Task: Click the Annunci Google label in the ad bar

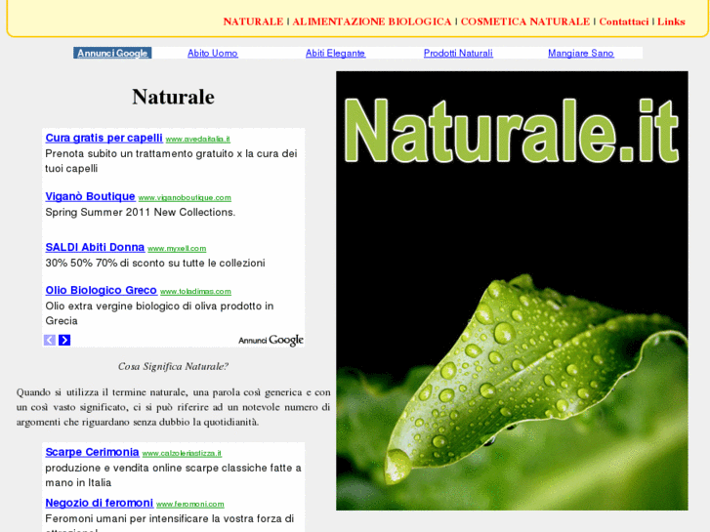Action: click(x=112, y=53)
